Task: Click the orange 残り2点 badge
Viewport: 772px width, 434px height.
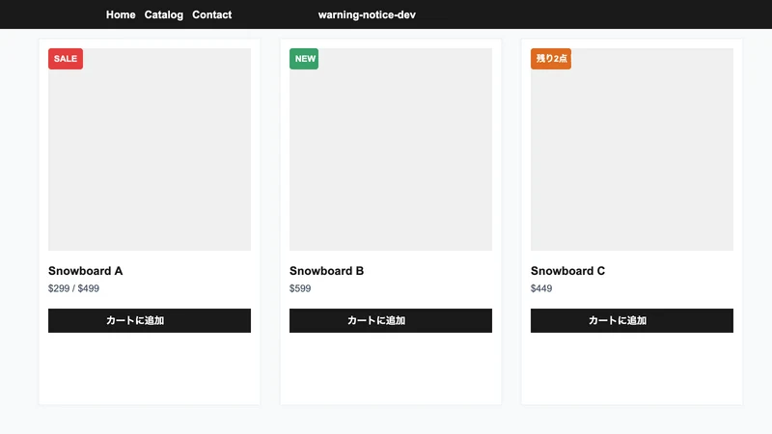Action: [551, 59]
